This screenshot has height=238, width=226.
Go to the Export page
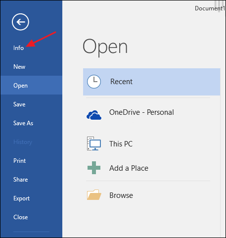pos(22,198)
